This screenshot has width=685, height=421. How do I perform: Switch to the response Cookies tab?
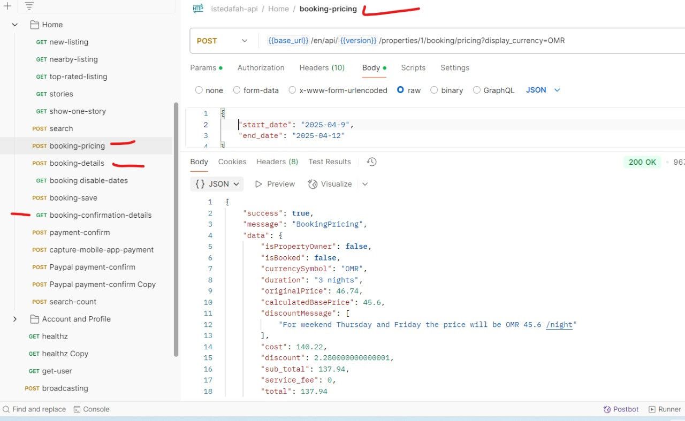pyautogui.click(x=232, y=162)
